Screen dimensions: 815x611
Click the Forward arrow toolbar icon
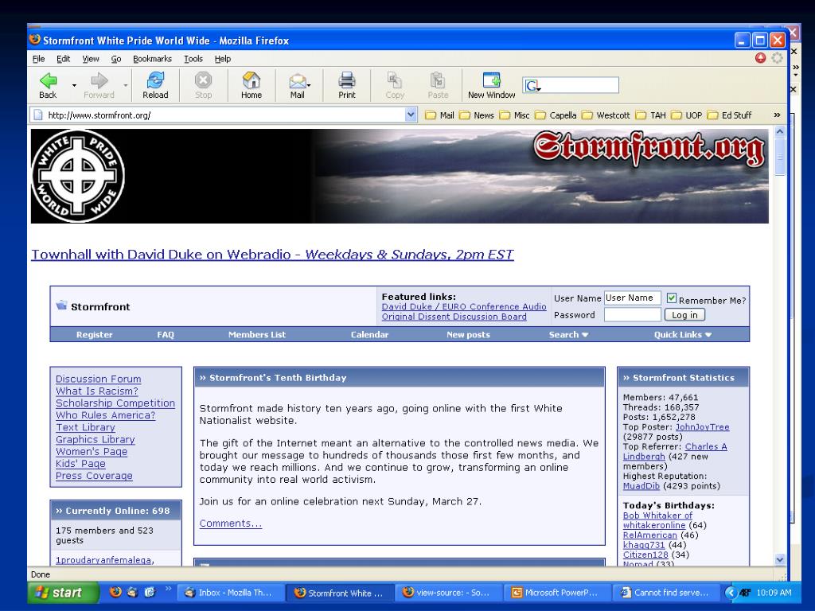pyautogui.click(x=99, y=80)
